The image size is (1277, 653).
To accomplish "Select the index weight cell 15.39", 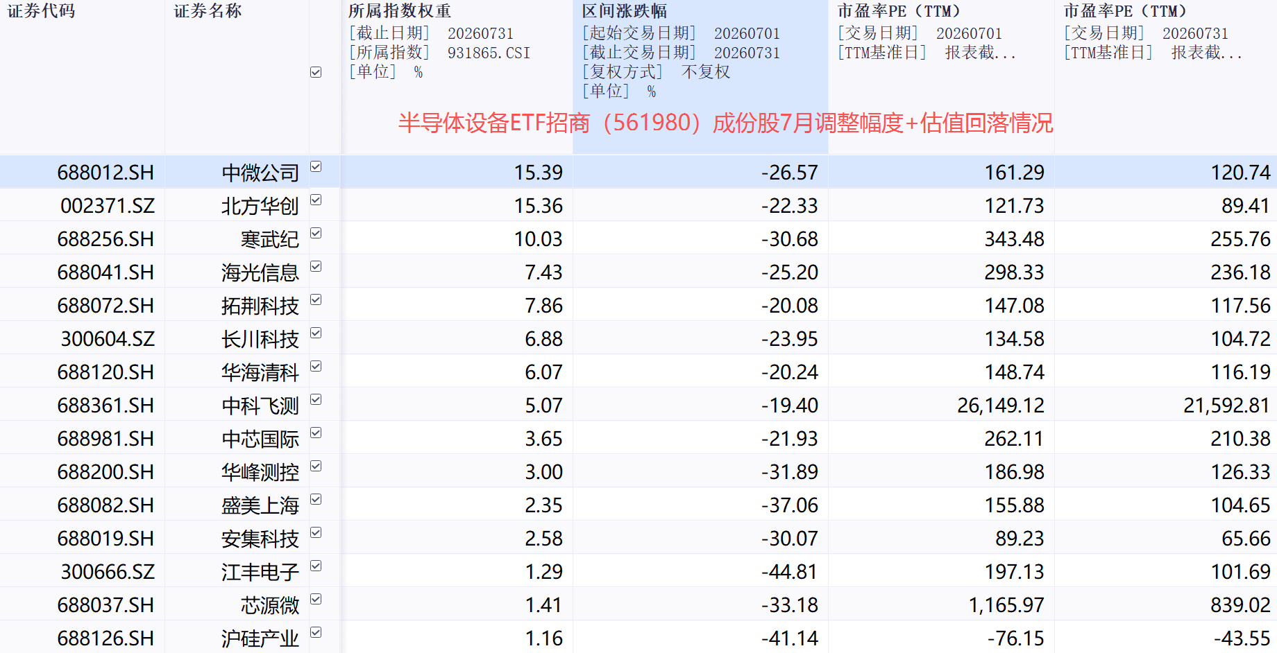I will (x=538, y=172).
